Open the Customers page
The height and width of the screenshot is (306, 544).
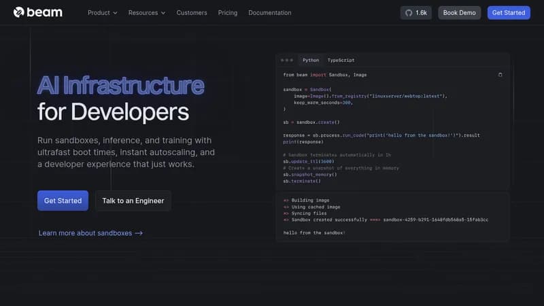(x=192, y=13)
